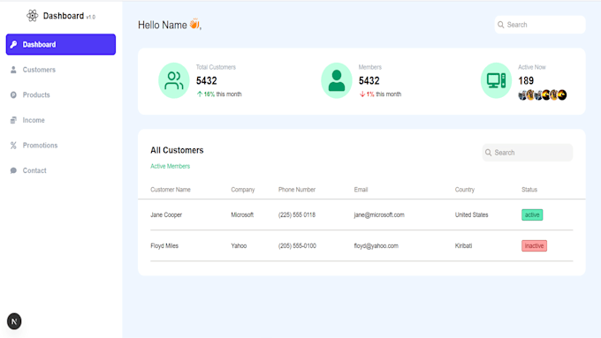
Task: Click the chat bubble icon next to Contact
Action: click(13, 170)
